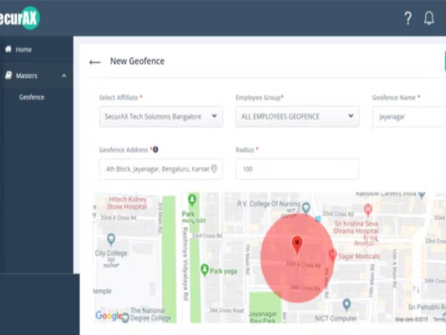Screen dimensions: 446x335
Task: Click the Jayanagar Ravi Park label
Action: (263, 317)
